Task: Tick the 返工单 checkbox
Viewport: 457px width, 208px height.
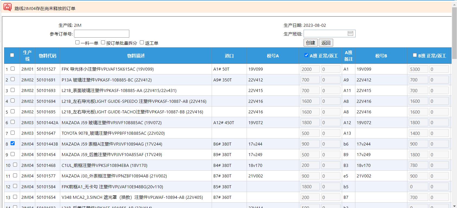Action: pos(142,42)
